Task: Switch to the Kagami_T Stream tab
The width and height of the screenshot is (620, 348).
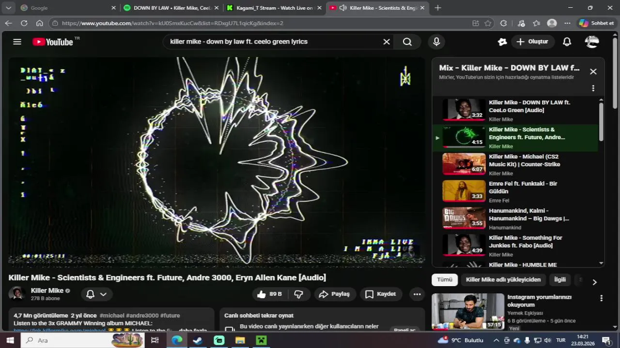Action: pyautogui.click(x=274, y=8)
